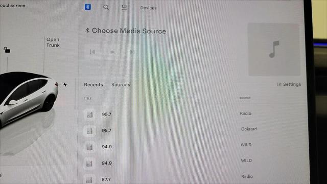The image size is (327, 184).
Task: Open the charging lightning bolt icon
Action: click(x=65, y=84)
